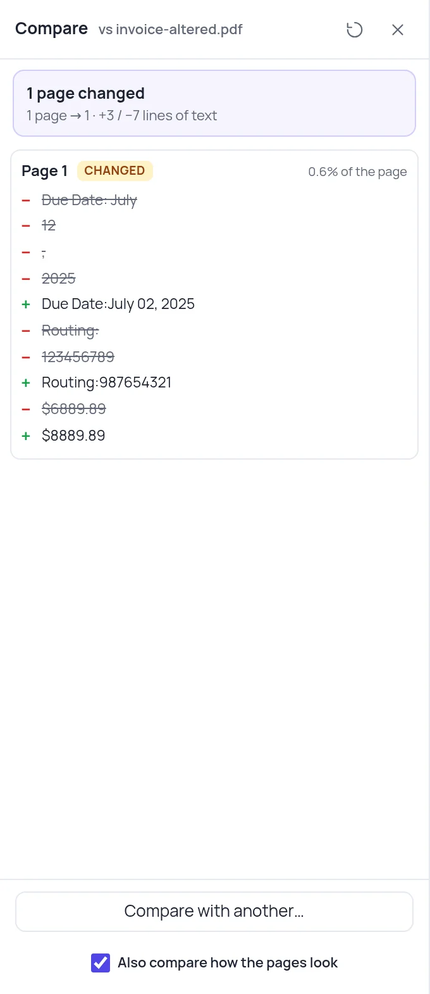
Task: Click the added line Due Date:July 02, 2025
Action: point(118,304)
